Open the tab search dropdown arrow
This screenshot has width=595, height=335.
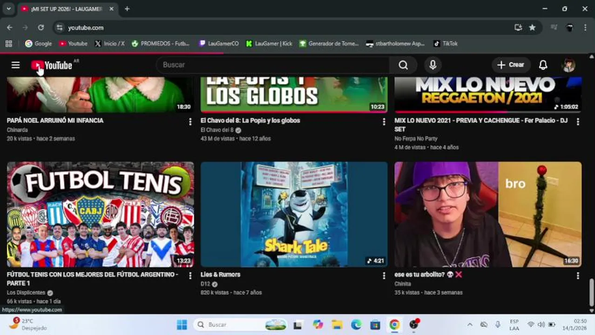(x=8, y=9)
